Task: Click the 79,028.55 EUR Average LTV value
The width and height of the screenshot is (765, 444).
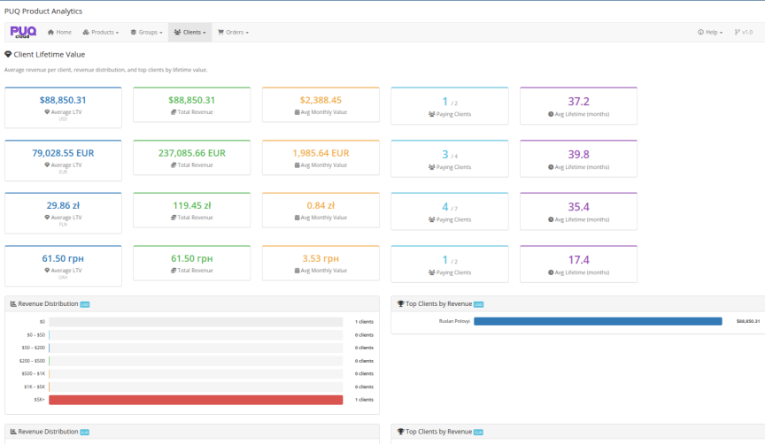Action: pyautogui.click(x=63, y=153)
